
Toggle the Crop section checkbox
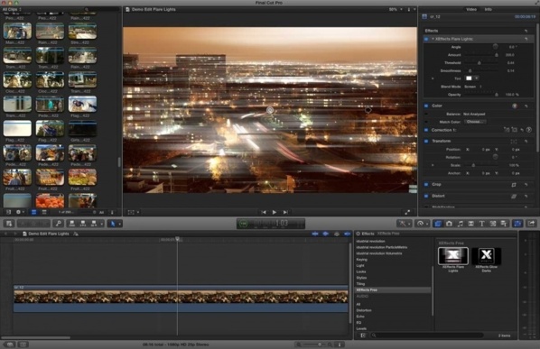426,185
